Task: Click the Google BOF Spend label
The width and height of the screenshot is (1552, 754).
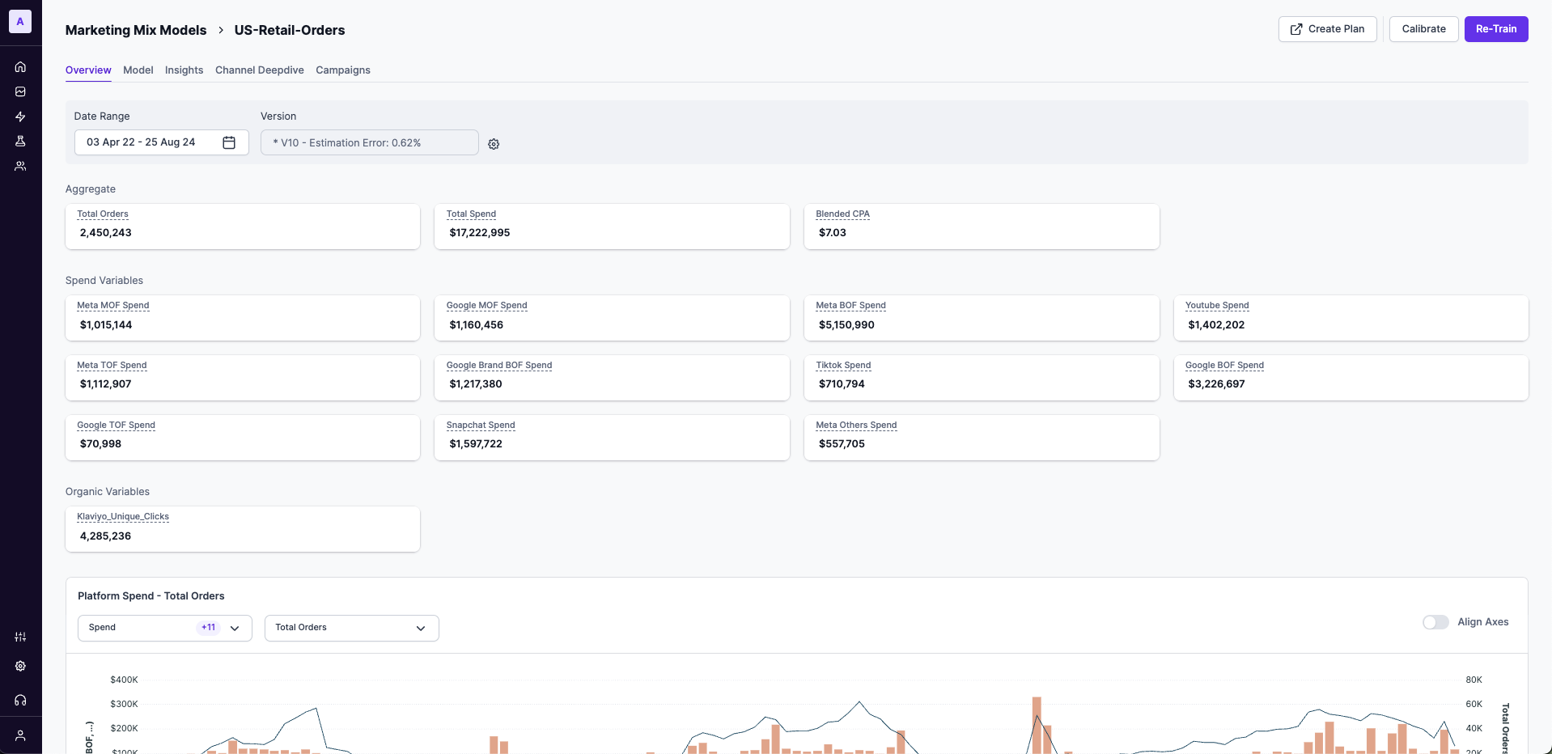Action: pos(1224,366)
